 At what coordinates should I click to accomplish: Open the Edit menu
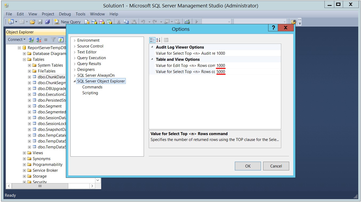[20, 14]
